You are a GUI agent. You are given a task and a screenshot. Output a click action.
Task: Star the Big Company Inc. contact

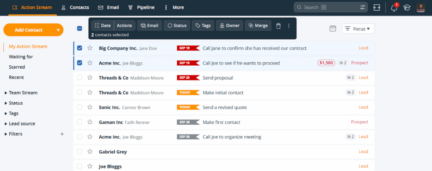[x=90, y=48]
